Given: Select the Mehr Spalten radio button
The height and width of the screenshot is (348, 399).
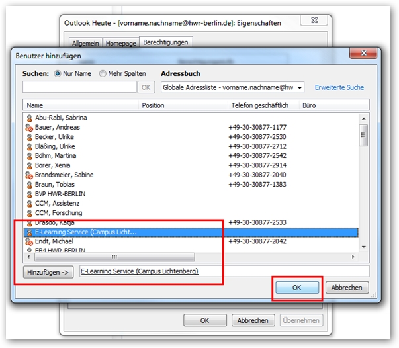Looking at the screenshot, I should (103, 74).
